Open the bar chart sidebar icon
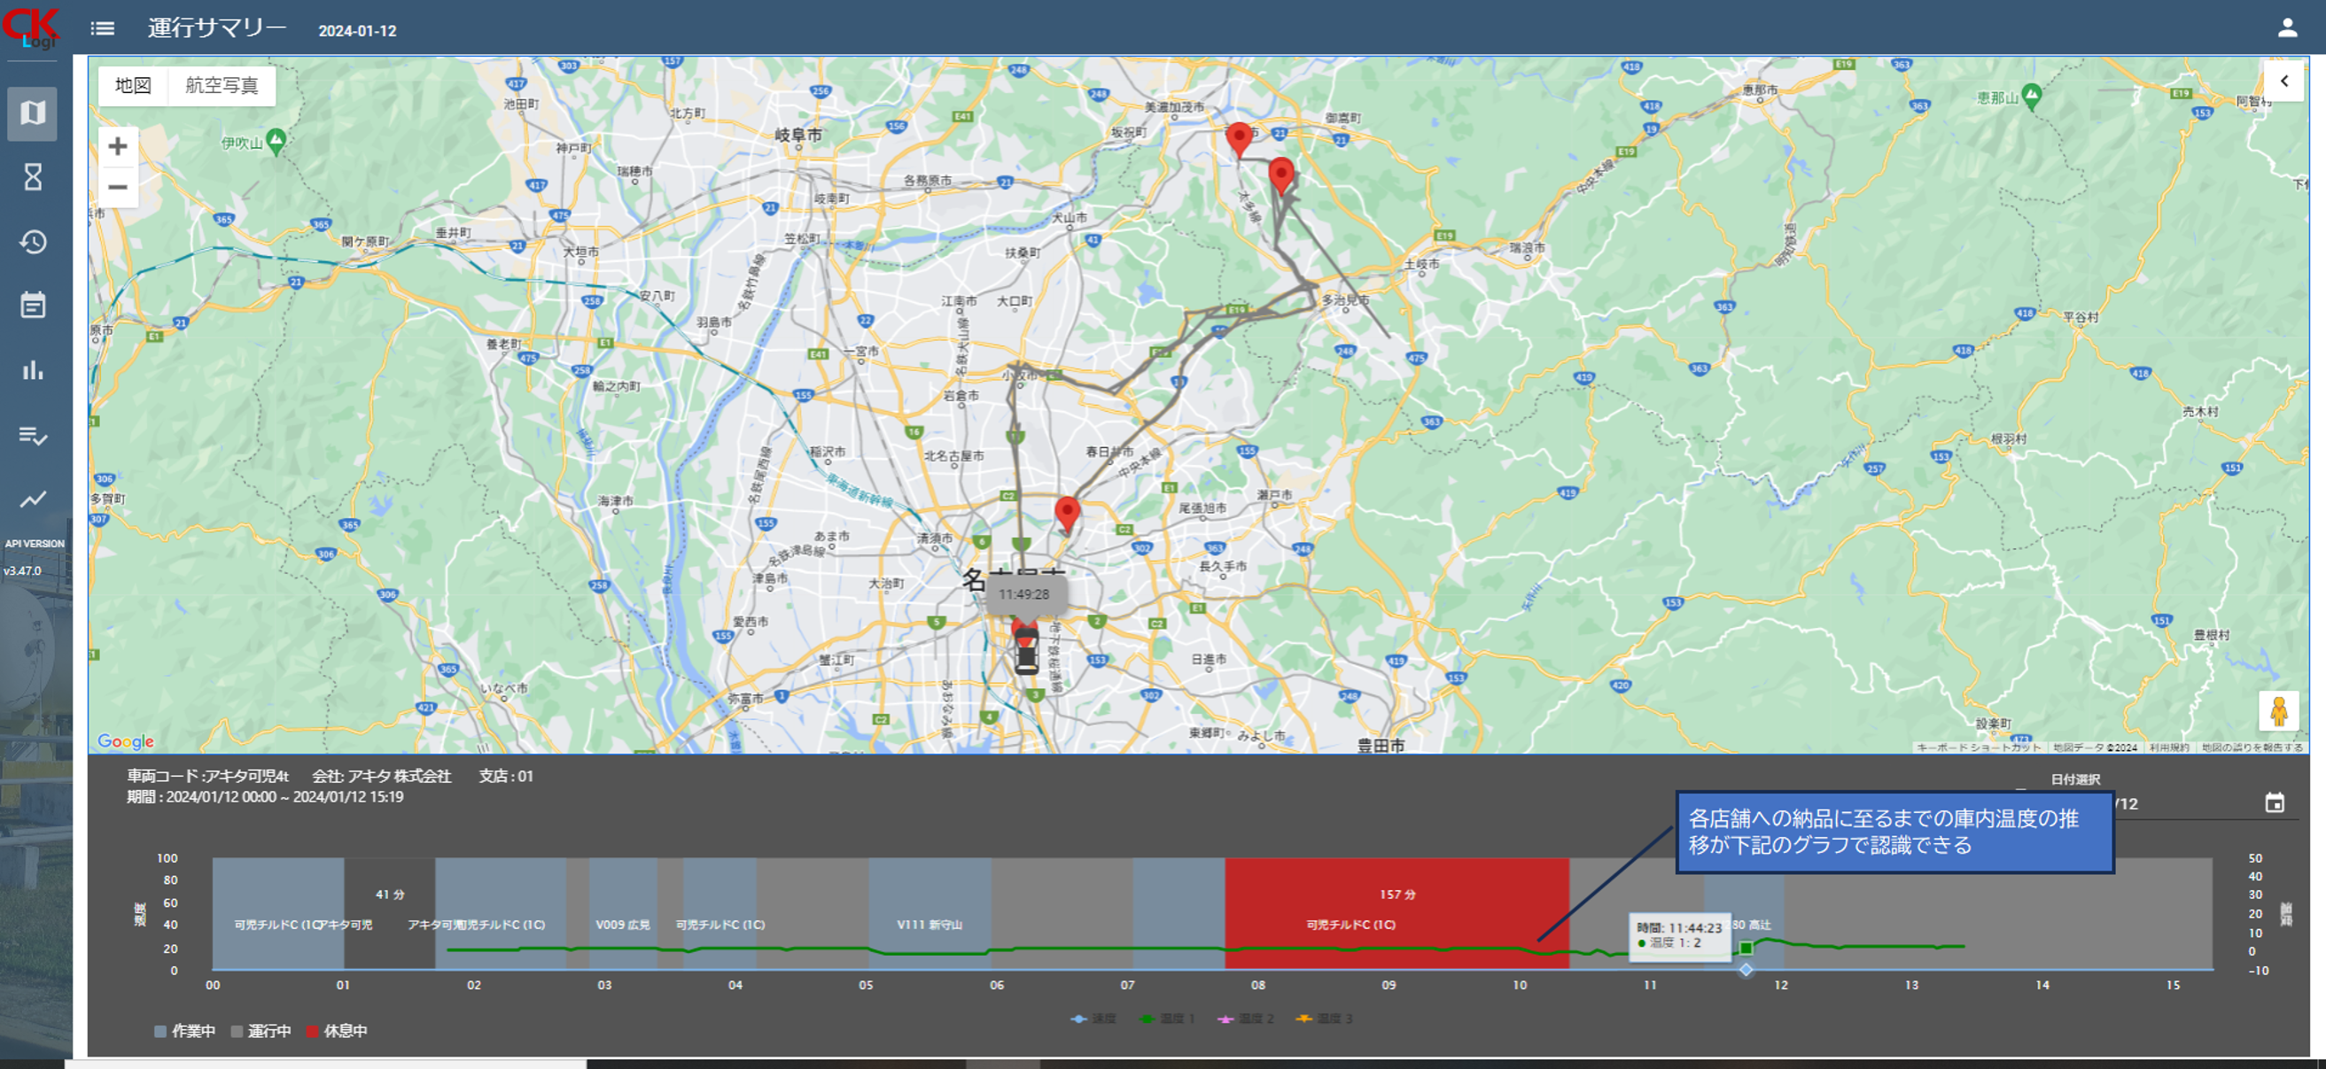 33,370
